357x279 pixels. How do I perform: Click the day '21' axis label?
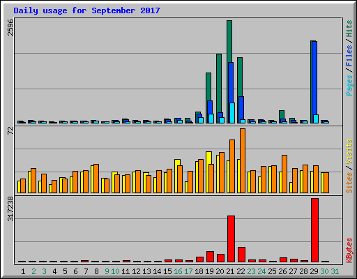(x=230, y=271)
